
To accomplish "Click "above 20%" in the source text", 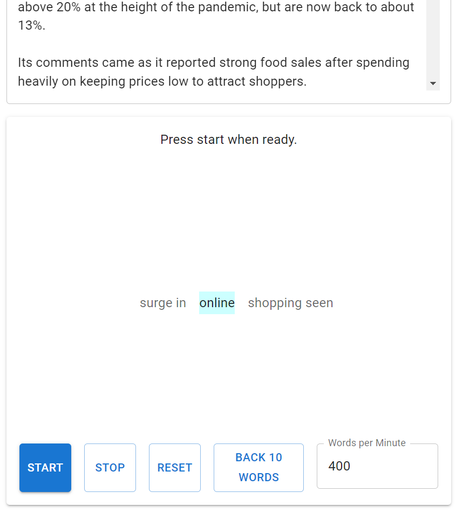I will [x=50, y=8].
